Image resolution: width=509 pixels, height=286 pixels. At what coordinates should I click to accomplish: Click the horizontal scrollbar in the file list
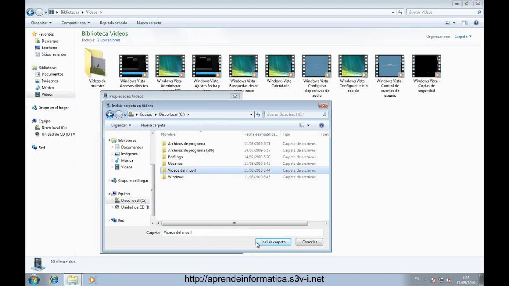click(x=235, y=223)
